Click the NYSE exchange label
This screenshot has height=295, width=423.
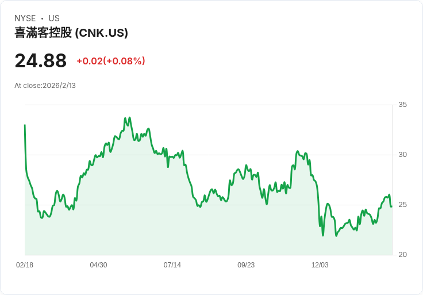click(25, 18)
